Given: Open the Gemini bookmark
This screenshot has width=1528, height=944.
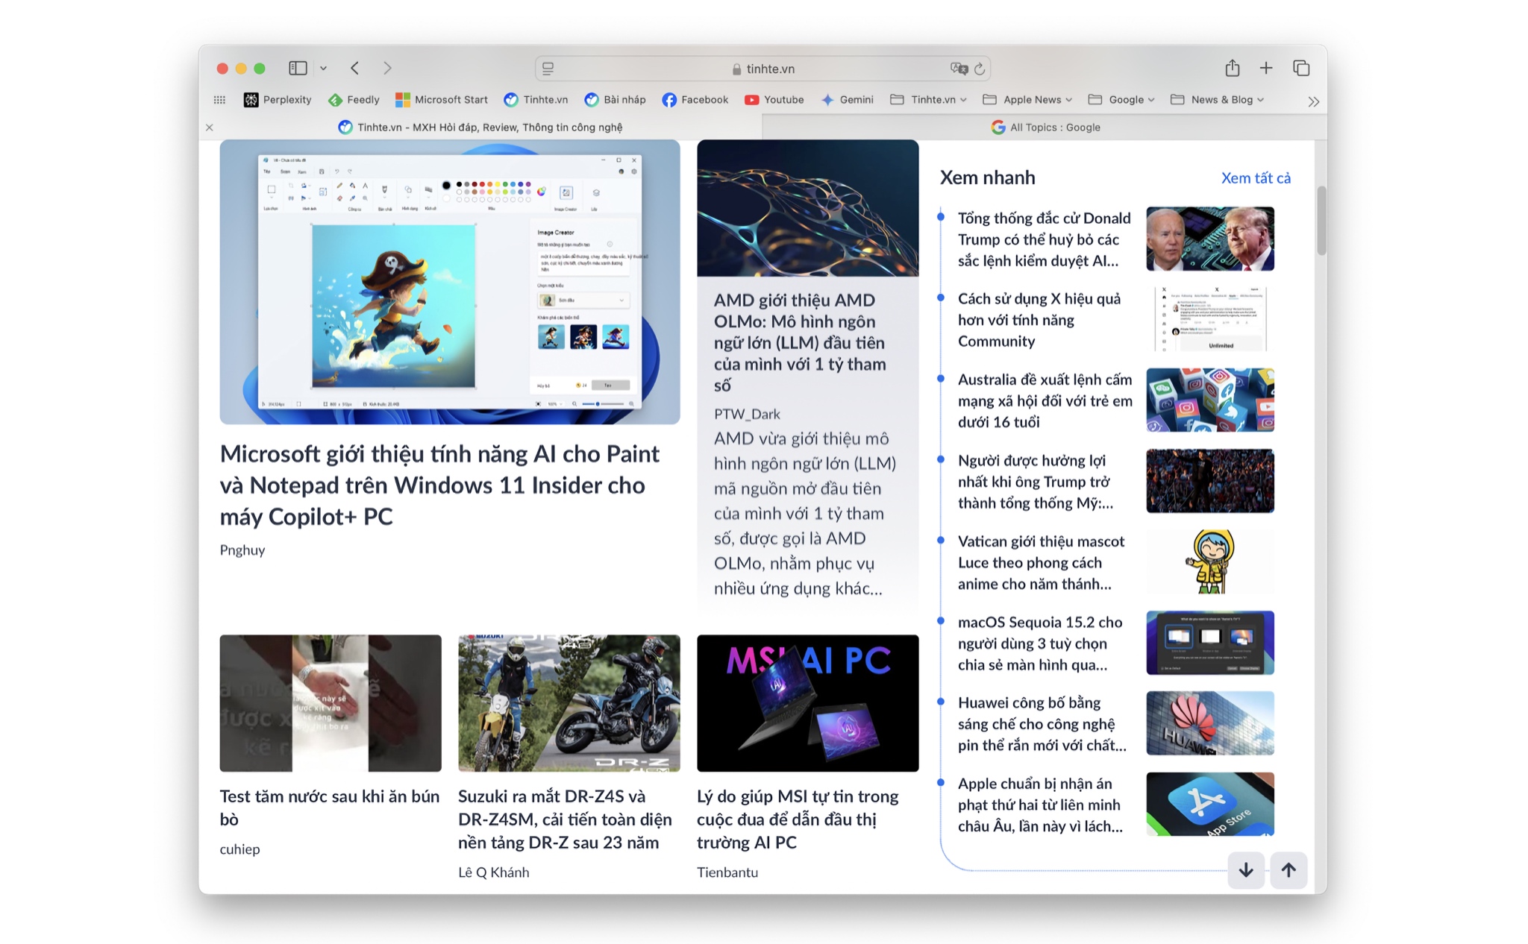Looking at the screenshot, I should coord(848,100).
